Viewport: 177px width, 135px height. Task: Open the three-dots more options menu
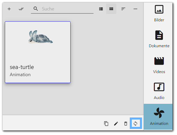point(135,9)
